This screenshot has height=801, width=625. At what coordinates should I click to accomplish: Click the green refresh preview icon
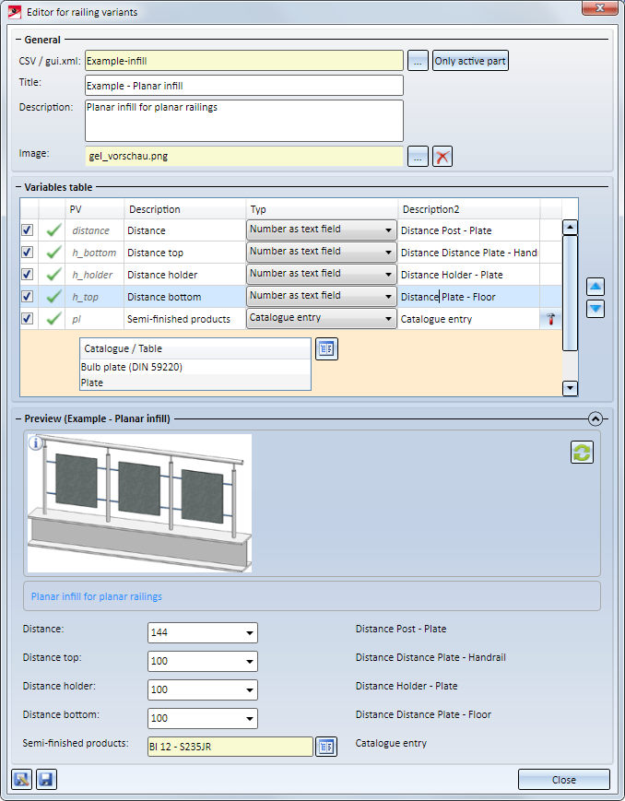tap(582, 452)
